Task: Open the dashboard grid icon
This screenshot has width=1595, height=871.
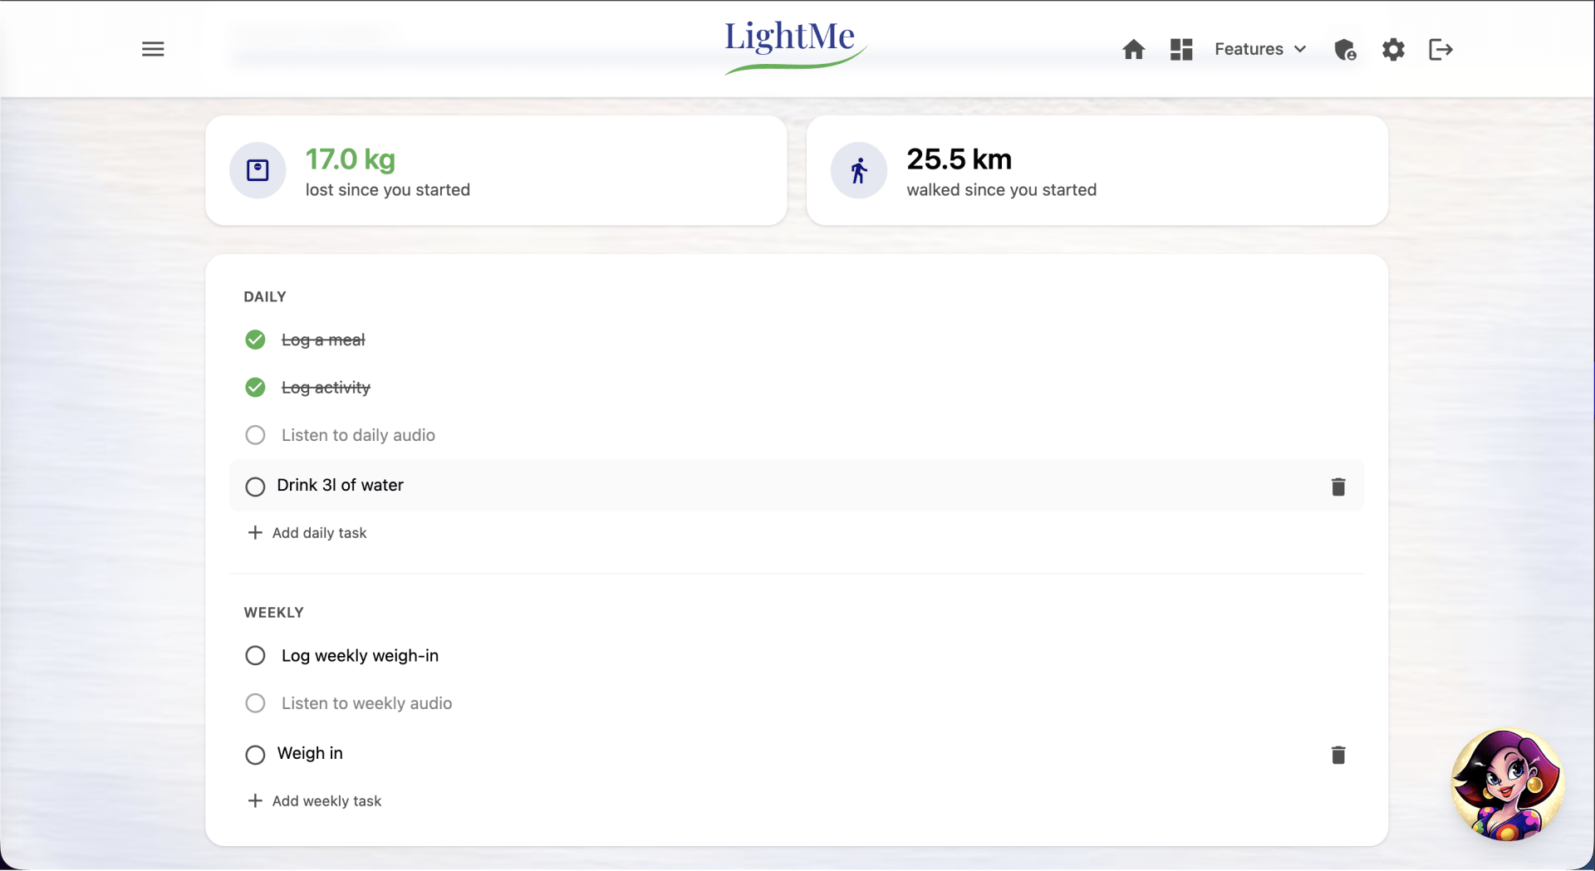Action: pyautogui.click(x=1181, y=50)
